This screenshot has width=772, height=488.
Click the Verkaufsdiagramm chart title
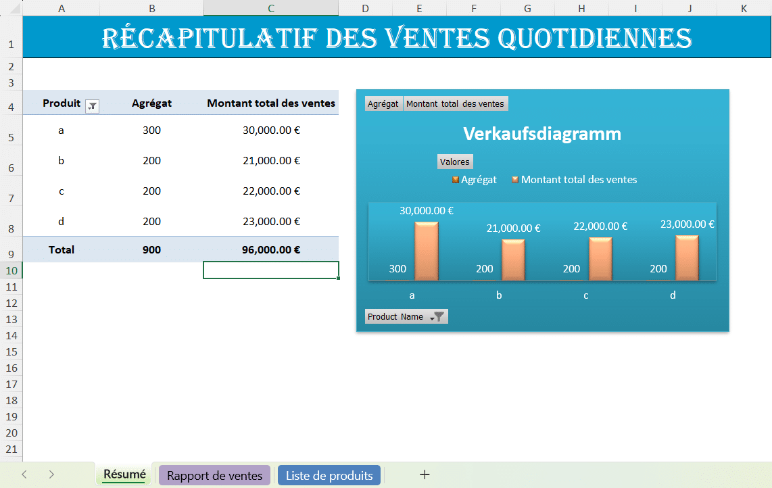542,134
